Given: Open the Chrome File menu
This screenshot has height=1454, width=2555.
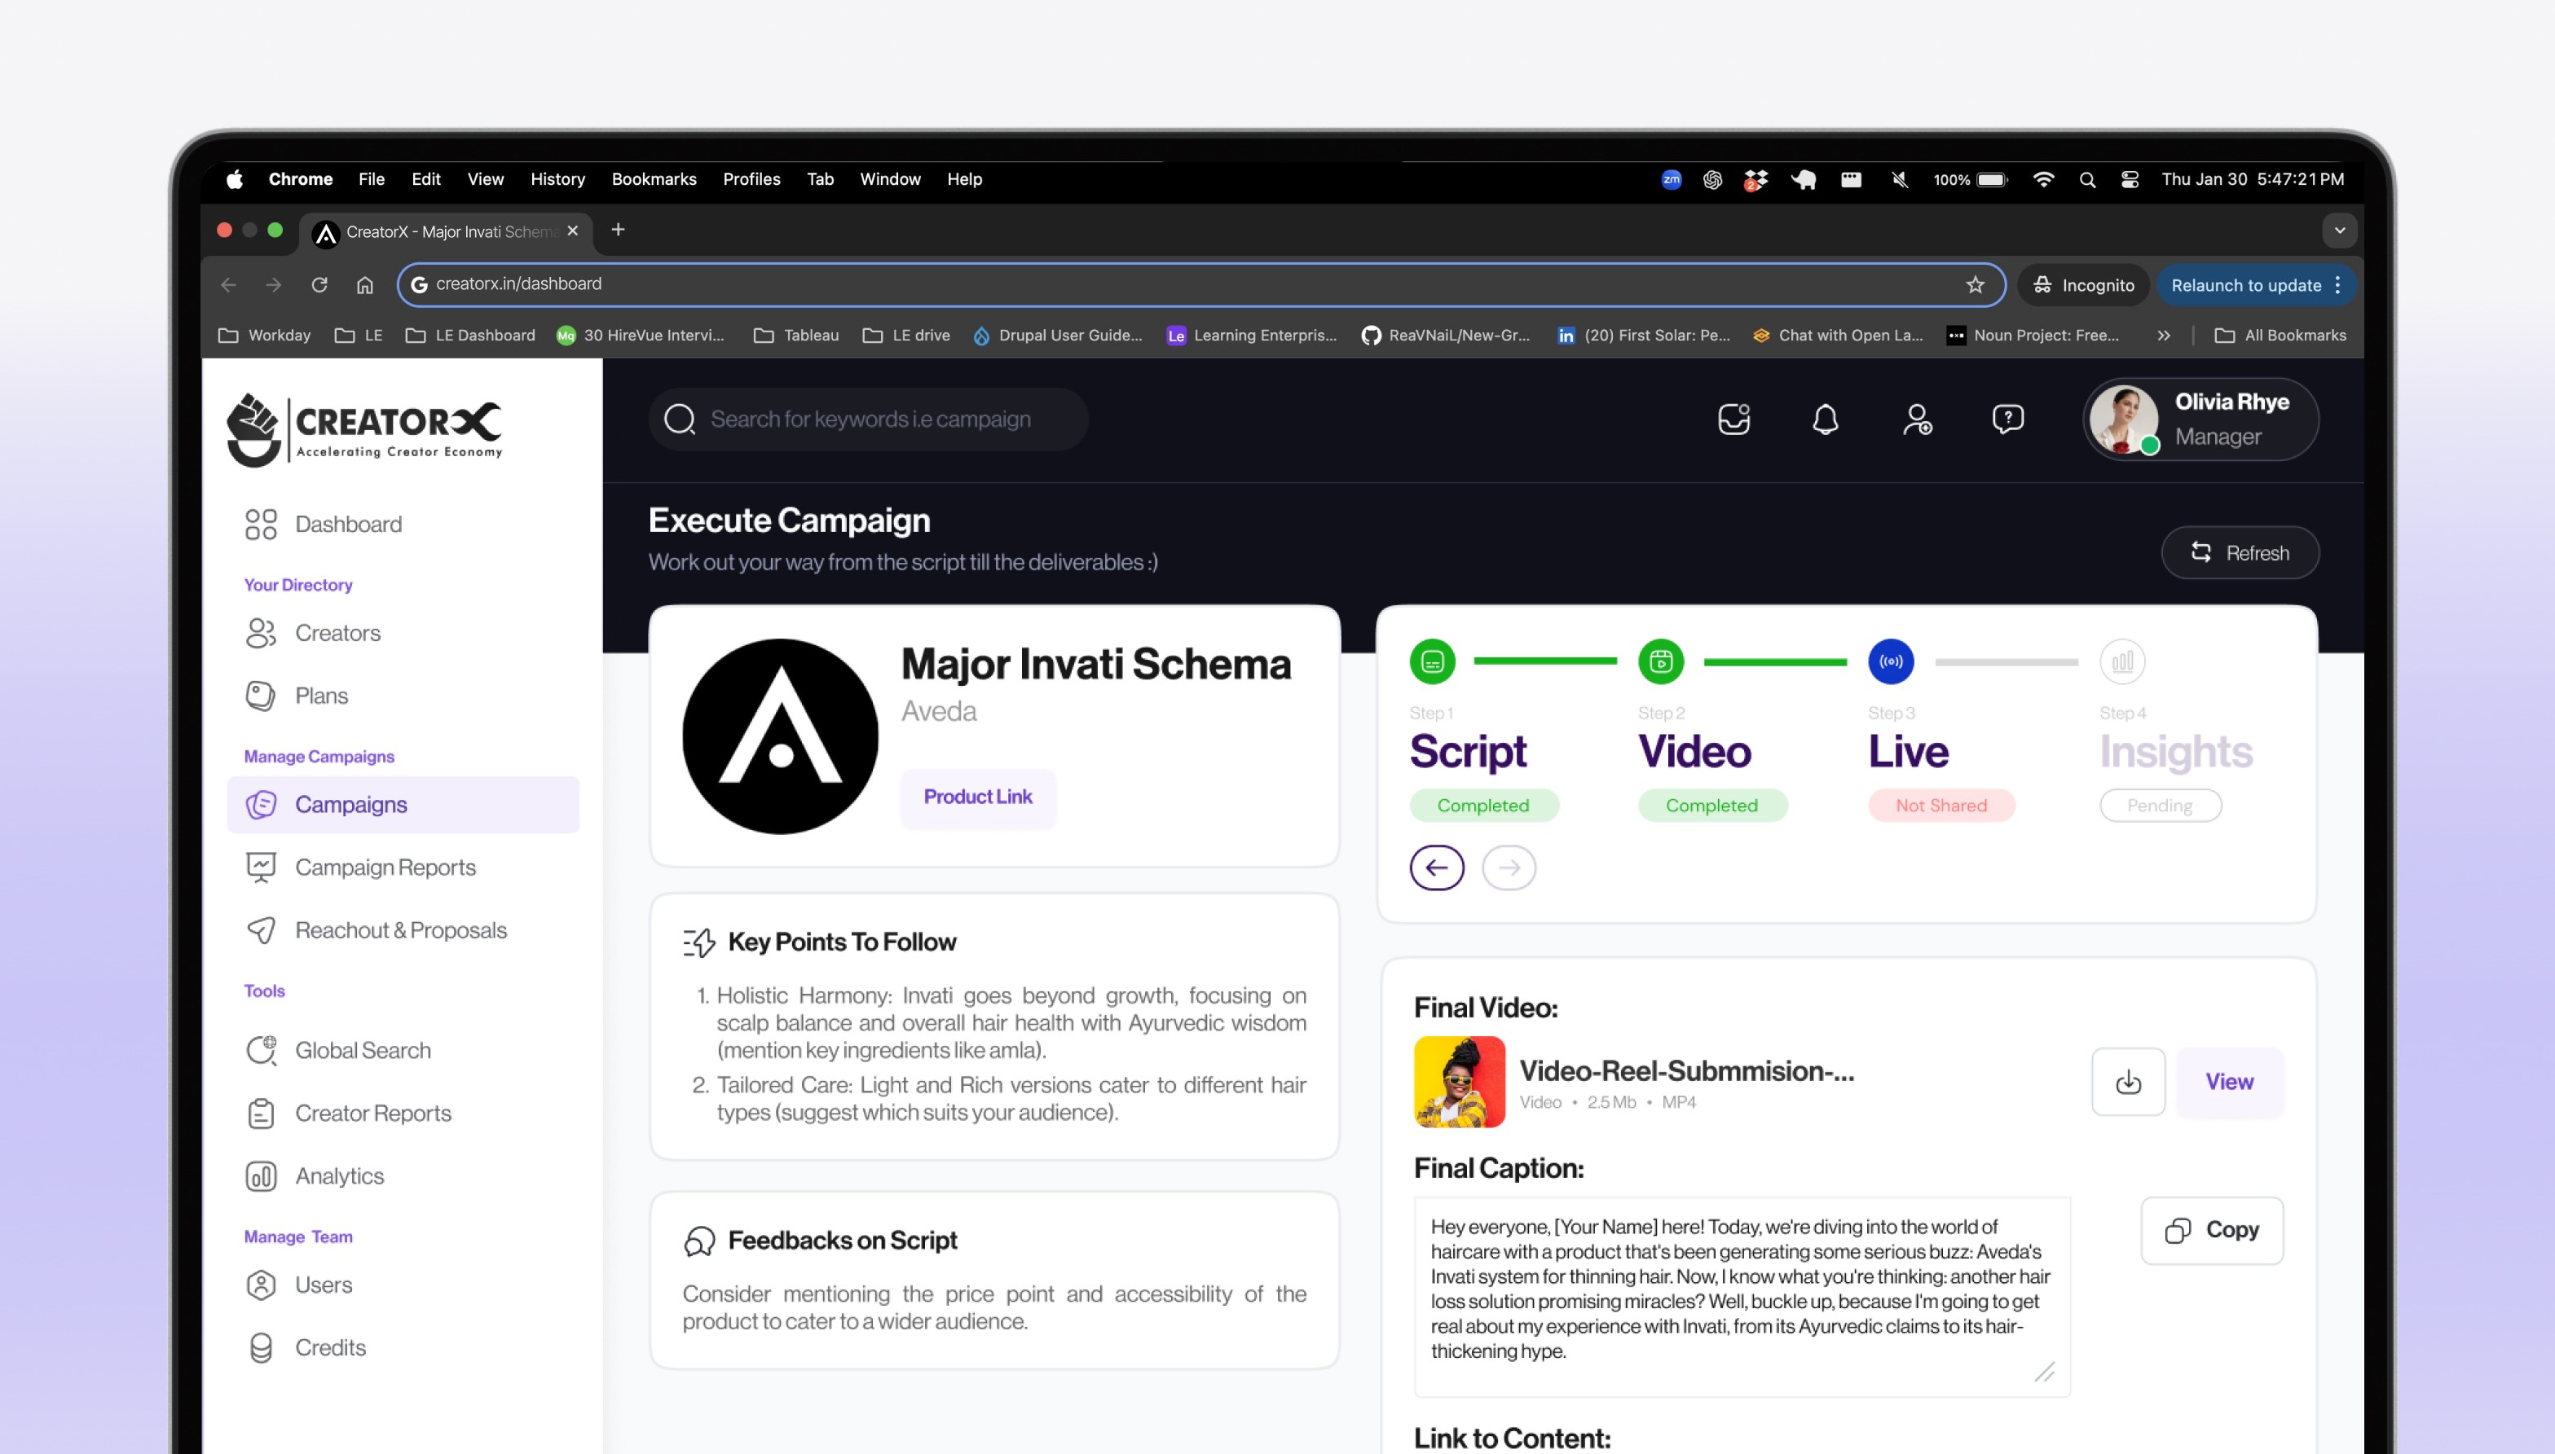Looking at the screenshot, I should coord(372,180).
